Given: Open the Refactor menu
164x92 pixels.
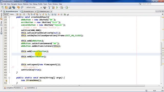Looking at the screenshot, I should 26,4.
